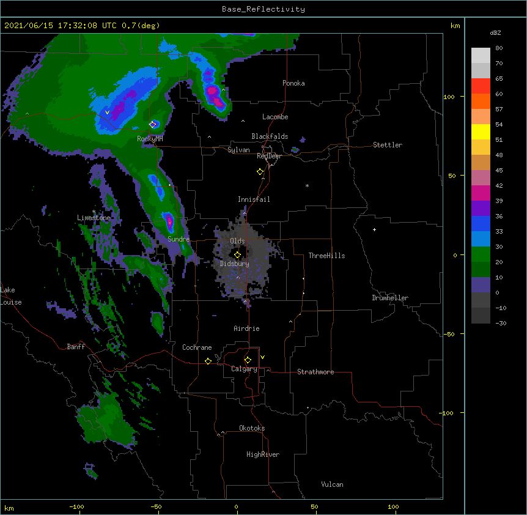Select the purple 36-39 dBZ legend swatch
527x515 pixels.
[x=481, y=209]
